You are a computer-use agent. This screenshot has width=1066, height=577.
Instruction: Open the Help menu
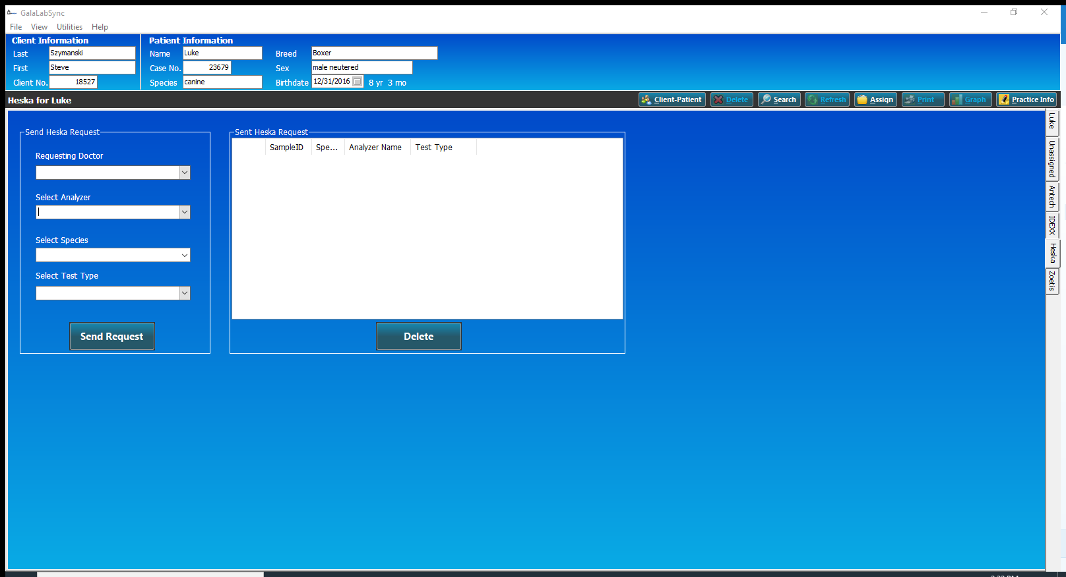coord(100,27)
